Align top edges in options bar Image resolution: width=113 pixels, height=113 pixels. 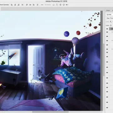27,5
